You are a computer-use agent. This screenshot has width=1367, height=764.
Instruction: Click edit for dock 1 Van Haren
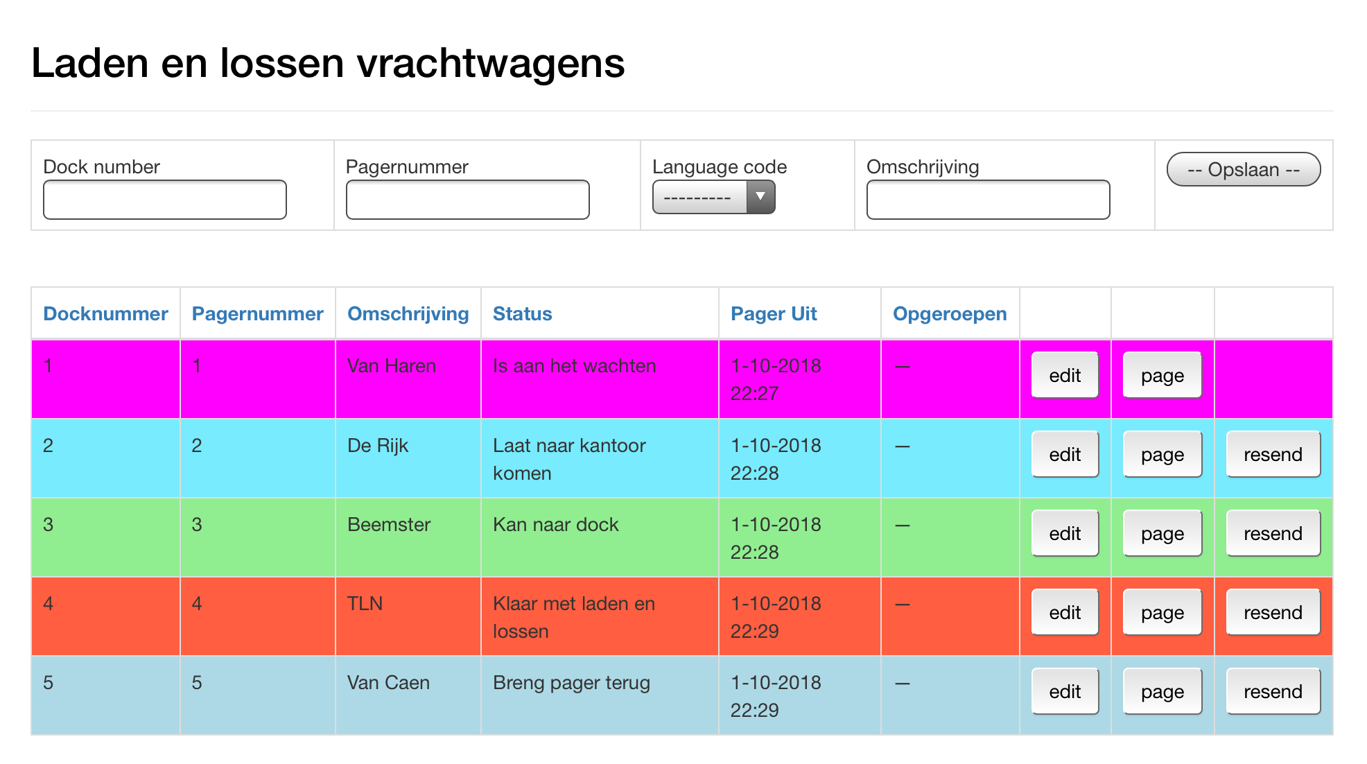1064,375
